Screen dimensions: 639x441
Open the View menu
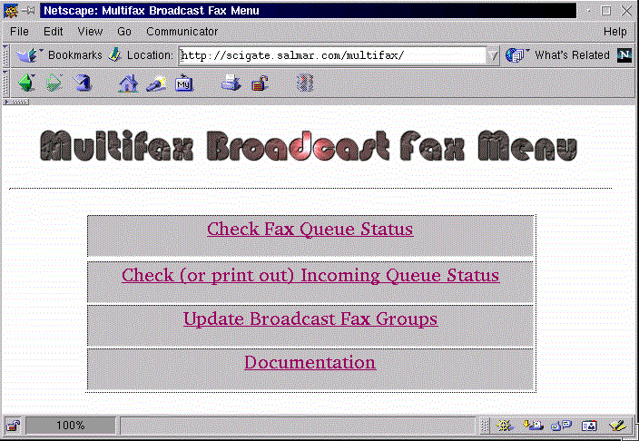[x=90, y=32]
